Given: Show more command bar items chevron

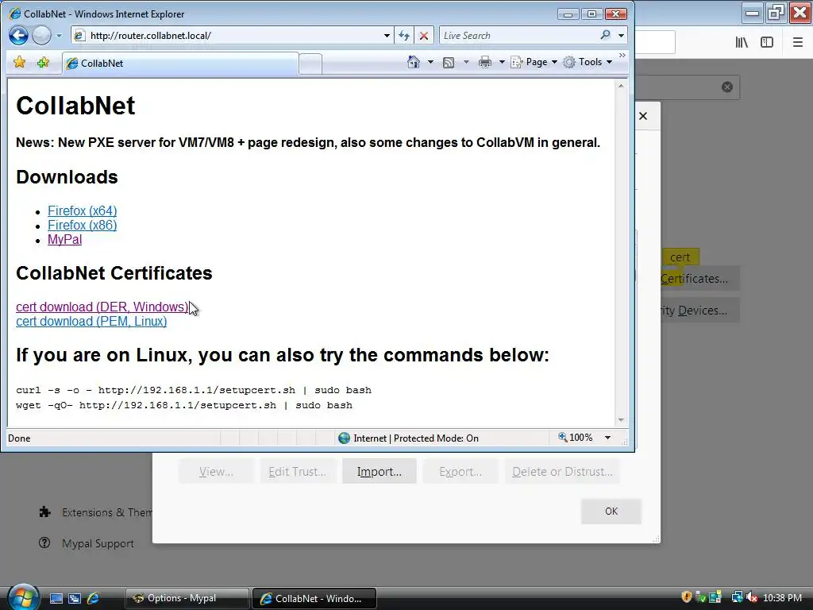Looking at the screenshot, I should pos(622,56).
